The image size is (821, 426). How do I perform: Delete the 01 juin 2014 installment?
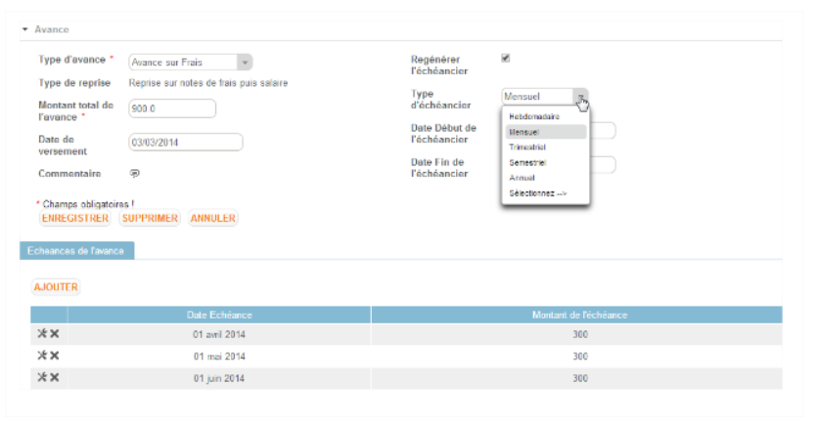coord(55,377)
